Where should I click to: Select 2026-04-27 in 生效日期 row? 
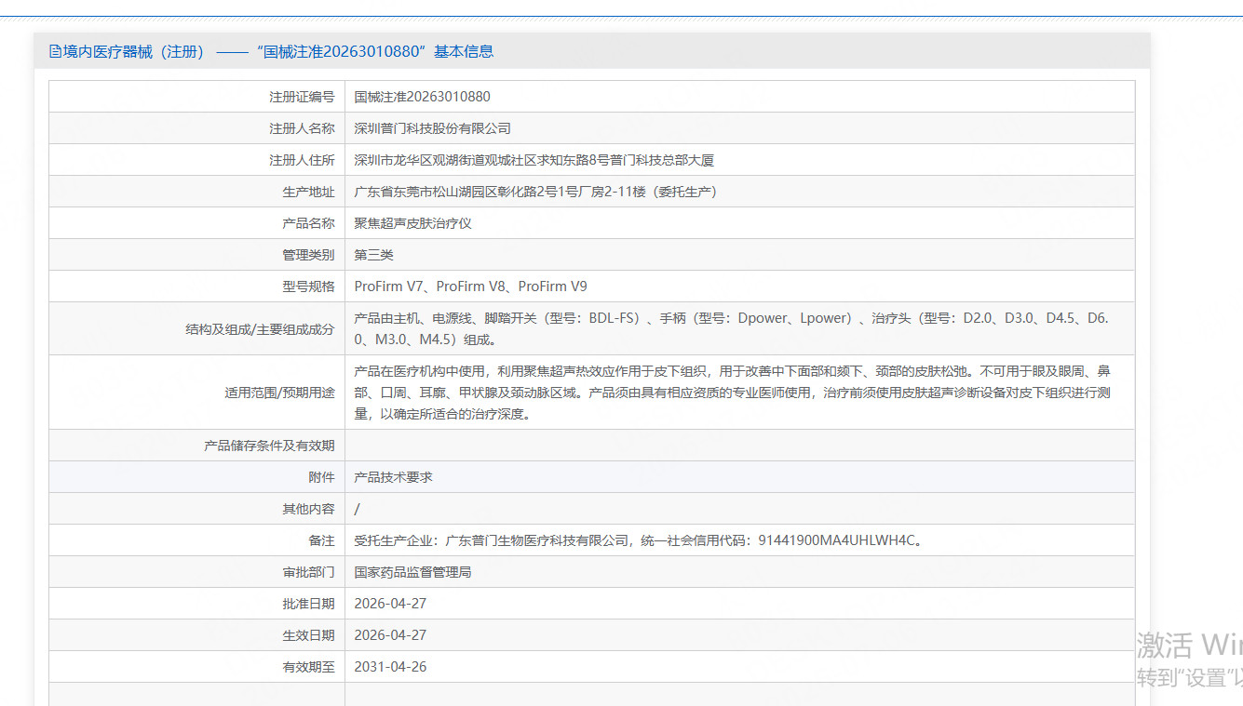tap(390, 635)
